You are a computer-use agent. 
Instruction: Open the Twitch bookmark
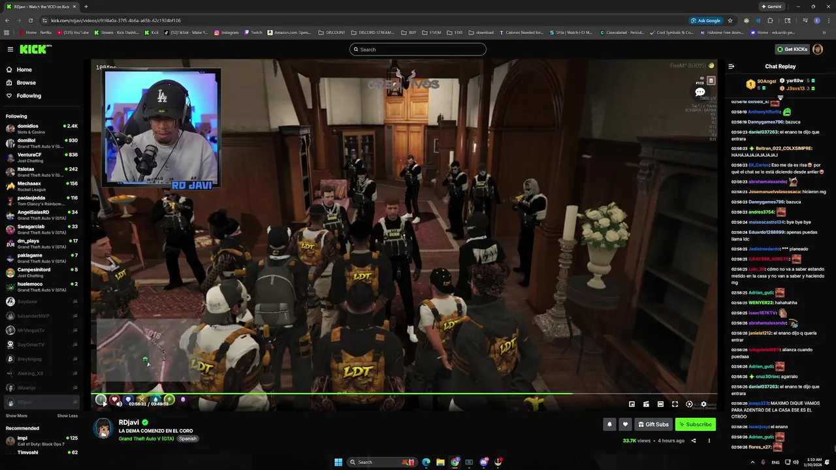tap(253, 32)
